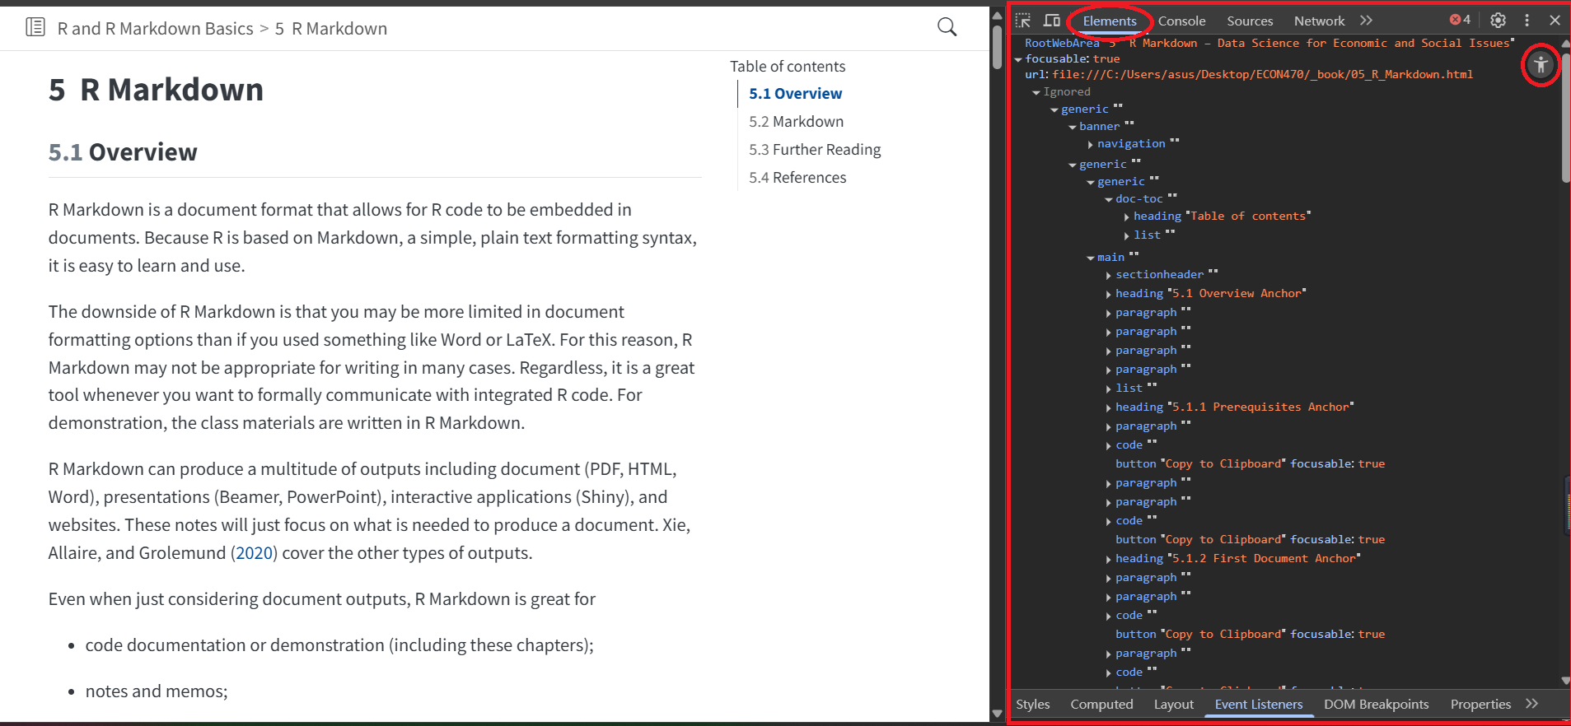Open the 2020 citation link

tap(255, 553)
